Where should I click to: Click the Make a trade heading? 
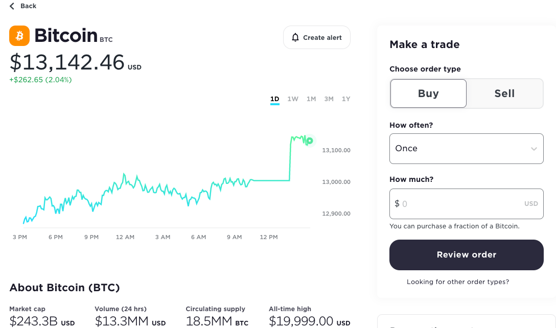(x=425, y=44)
